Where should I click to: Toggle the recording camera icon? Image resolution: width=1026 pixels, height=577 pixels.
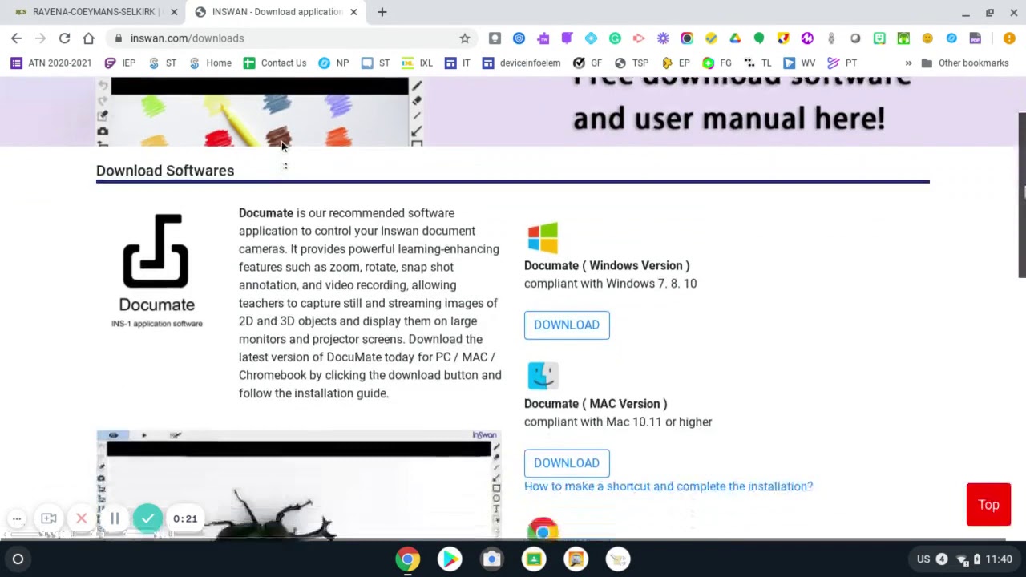pos(49,518)
